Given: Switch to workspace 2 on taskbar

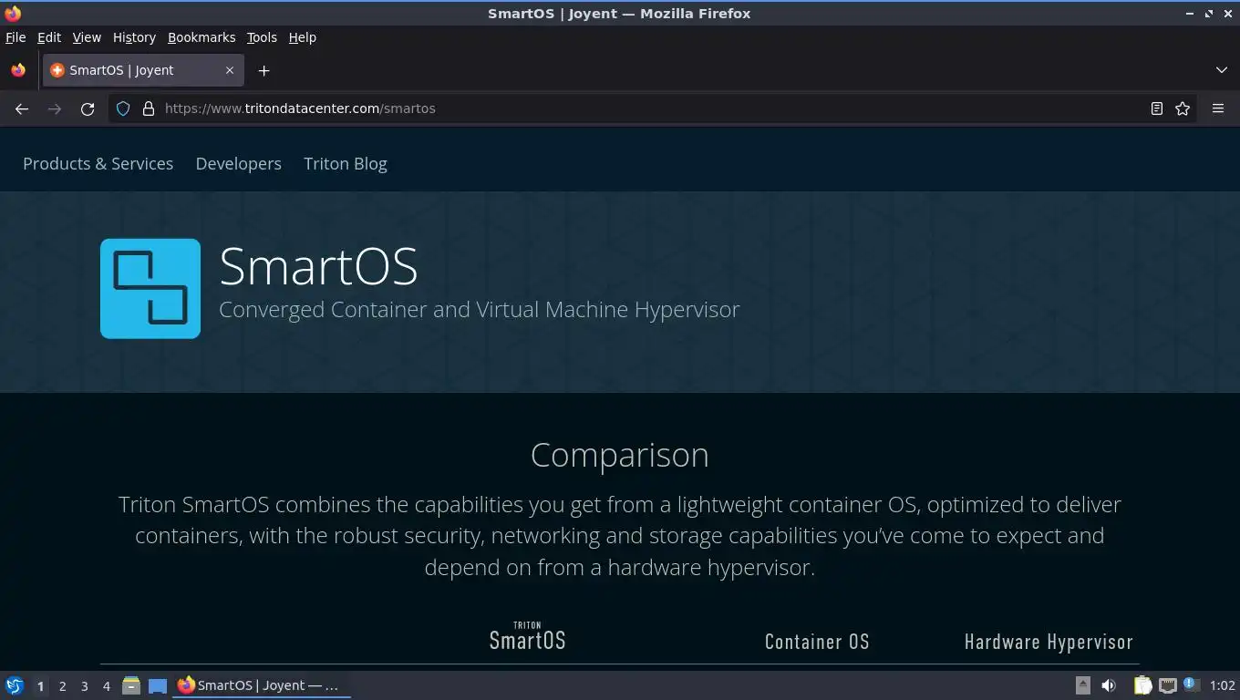Looking at the screenshot, I should 62,685.
